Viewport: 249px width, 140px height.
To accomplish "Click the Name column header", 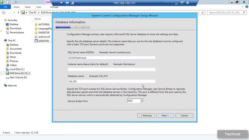I will [38, 19].
